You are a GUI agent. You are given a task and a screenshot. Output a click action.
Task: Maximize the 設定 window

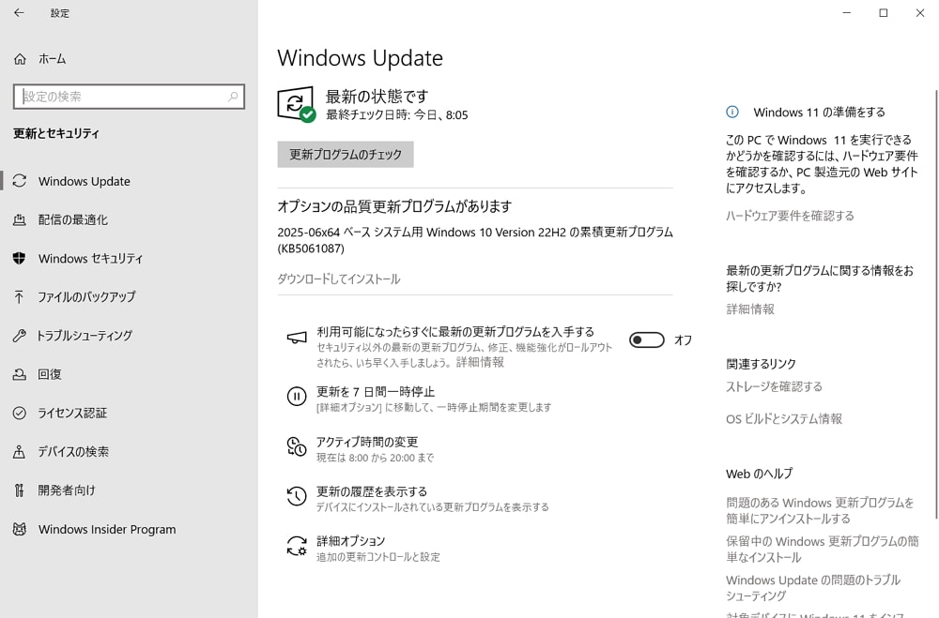point(884,12)
